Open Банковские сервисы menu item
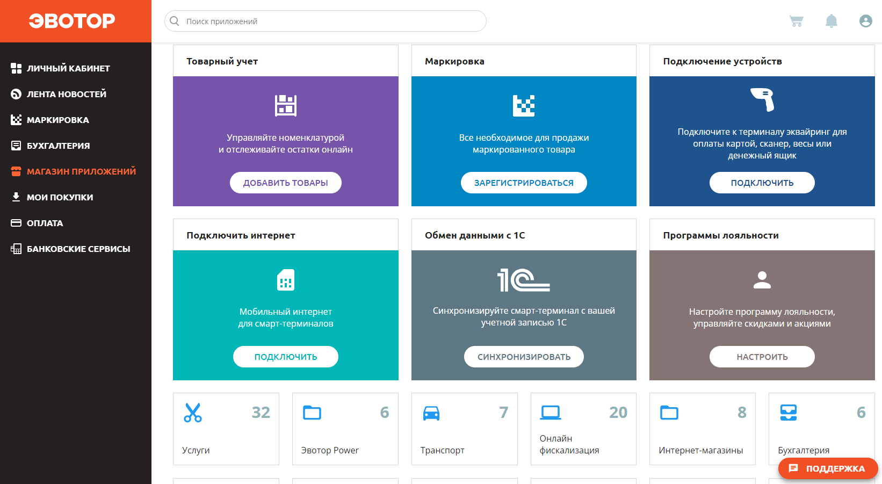This screenshot has height=484, width=882. 78,249
